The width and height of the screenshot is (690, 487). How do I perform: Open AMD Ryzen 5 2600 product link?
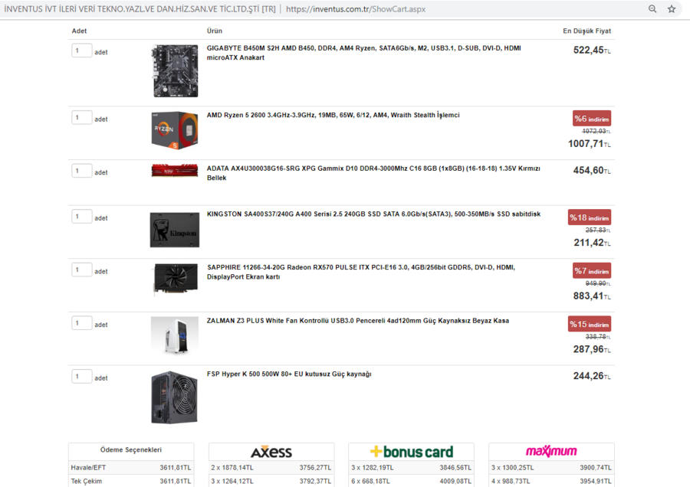(333, 115)
